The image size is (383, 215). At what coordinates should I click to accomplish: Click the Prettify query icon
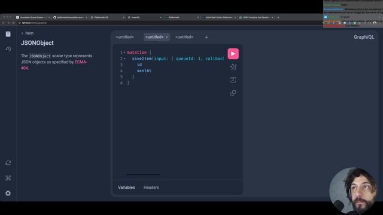coord(233,67)
